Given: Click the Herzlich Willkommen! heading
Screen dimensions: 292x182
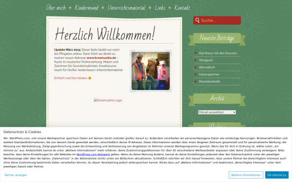Looking at the screenshot, I should (x=105, y=34).
